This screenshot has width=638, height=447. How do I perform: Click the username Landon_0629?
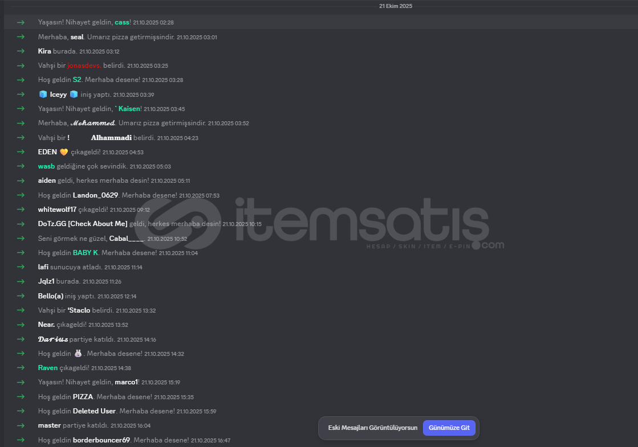click(95, 195)
